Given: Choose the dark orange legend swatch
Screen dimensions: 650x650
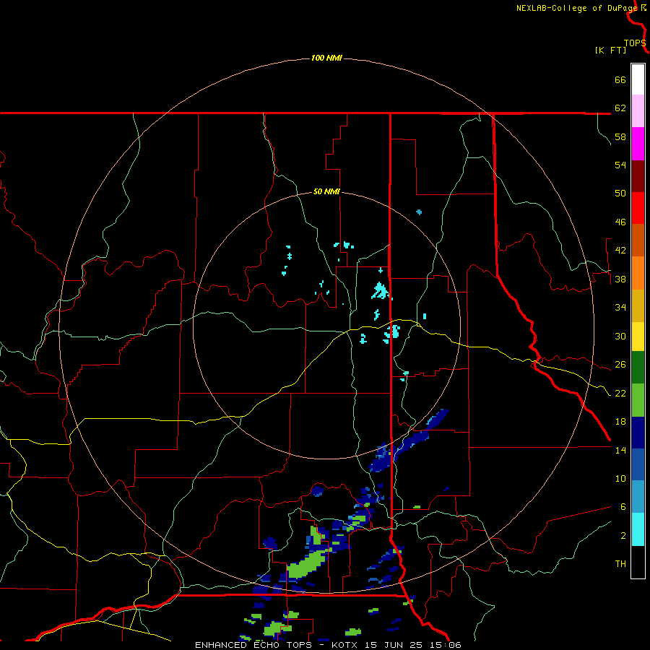Looking at the screenshot, I should coord(638,240).
